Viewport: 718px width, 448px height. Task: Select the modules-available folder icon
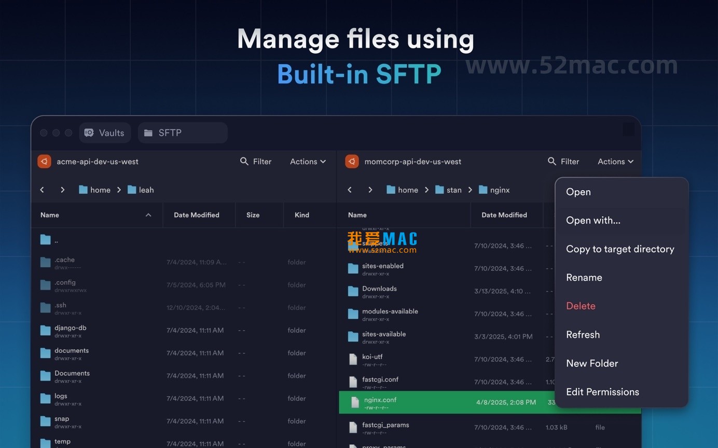click(x=353, y=314)
